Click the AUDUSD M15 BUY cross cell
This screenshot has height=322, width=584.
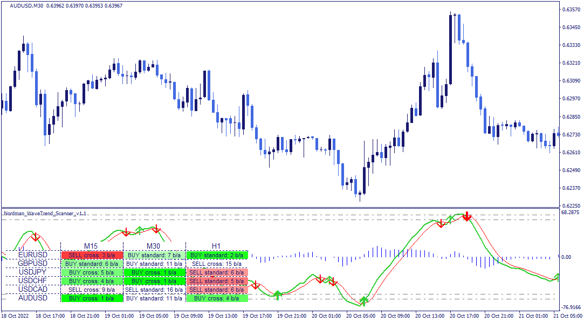92,298
